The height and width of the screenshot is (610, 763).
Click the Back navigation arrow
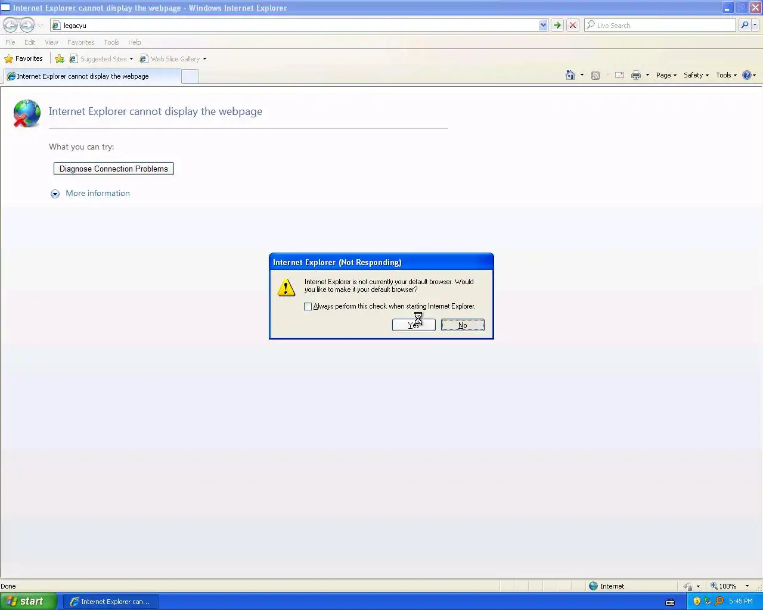tap(10, 25)
